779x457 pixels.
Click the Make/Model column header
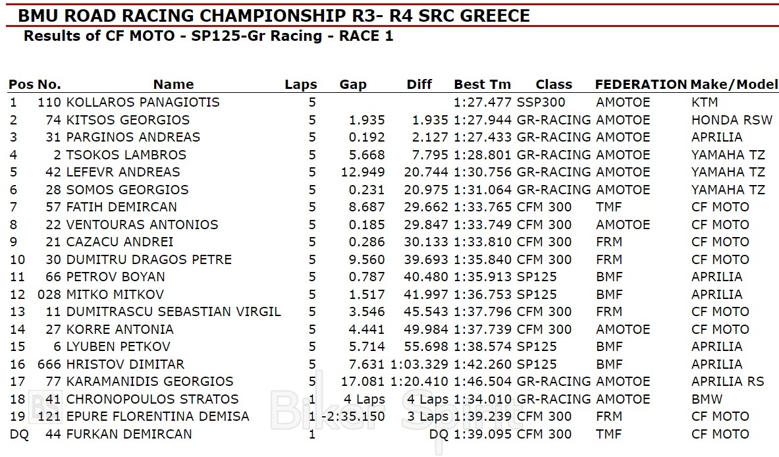(734, 84)
